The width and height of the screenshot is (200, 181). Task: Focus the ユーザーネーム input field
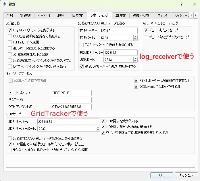point(70,93)
